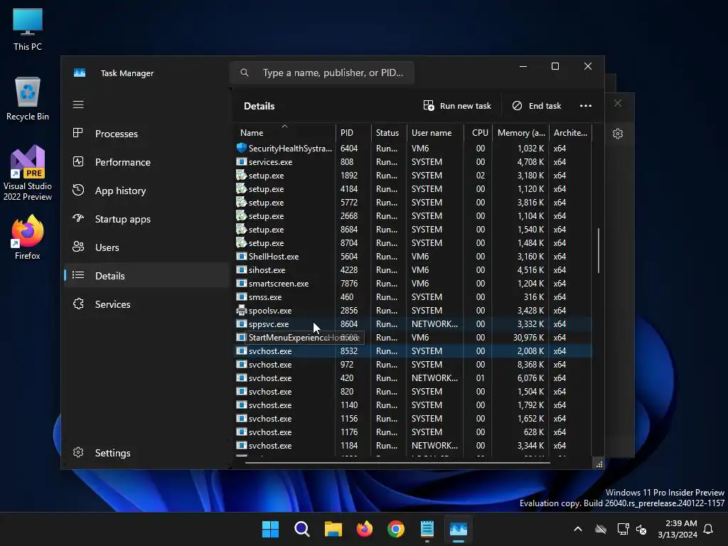728x546 pixels.
Task: Select svchost.exe with PID 820
Action: click(x=412, y=392)
